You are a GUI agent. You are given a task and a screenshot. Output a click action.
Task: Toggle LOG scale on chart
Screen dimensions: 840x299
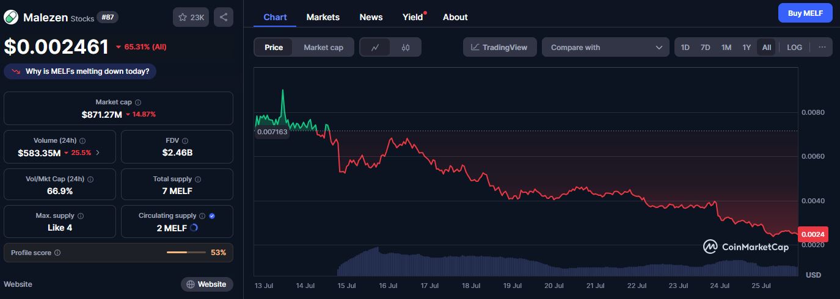point(794,47)
